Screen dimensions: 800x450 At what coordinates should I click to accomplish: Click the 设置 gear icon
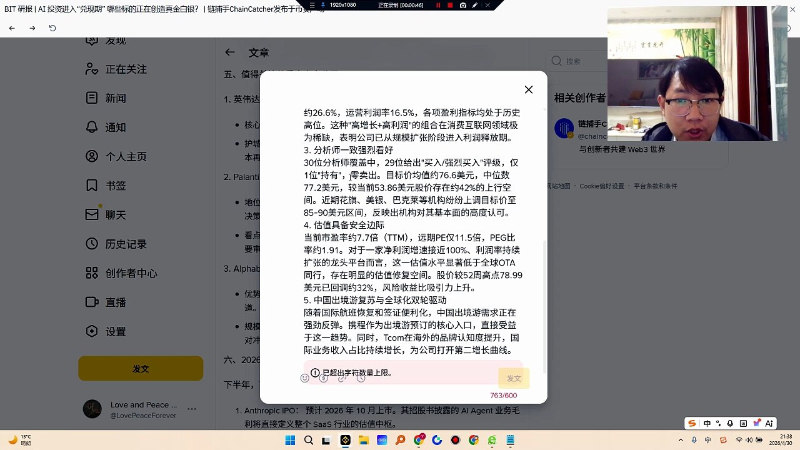pyautogui.click(x=92, y=331)
